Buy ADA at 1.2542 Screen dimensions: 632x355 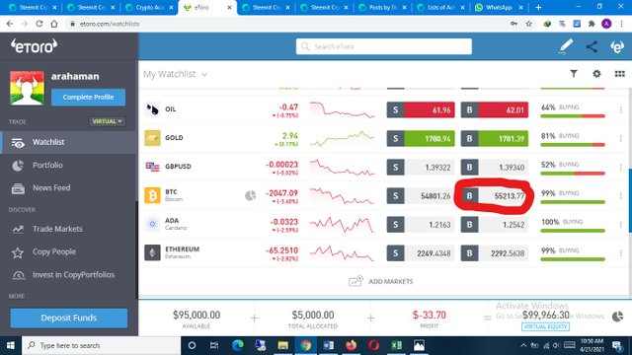(495, 225)
